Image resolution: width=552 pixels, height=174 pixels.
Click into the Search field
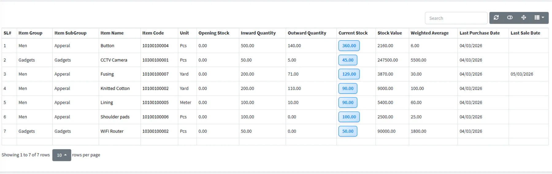456,18
